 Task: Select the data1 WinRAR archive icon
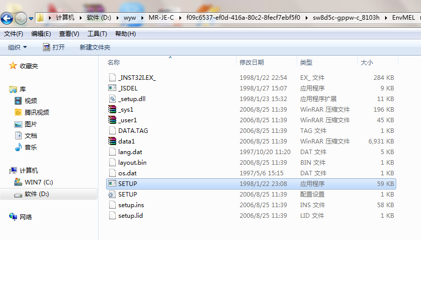click(x=112, y=141)
